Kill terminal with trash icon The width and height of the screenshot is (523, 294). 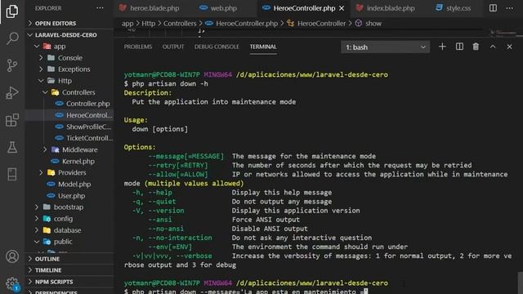pos(476,47)
